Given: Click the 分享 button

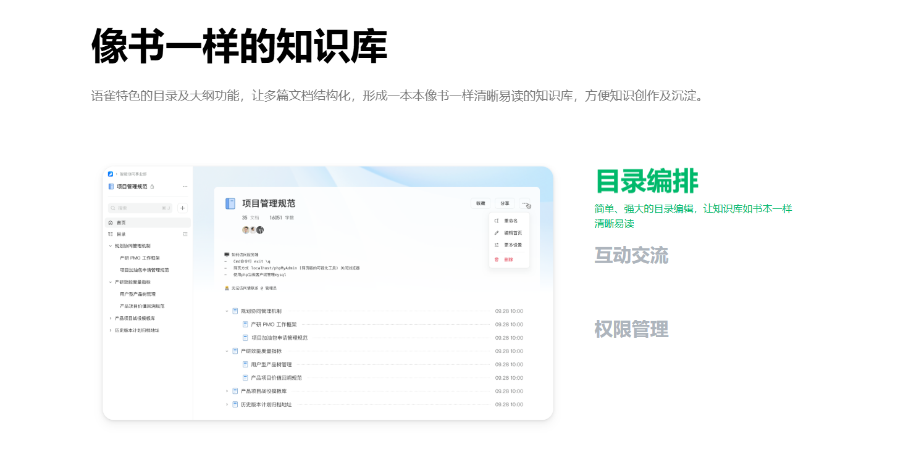Looking at the screenshot, I should (x=505, y=203).
